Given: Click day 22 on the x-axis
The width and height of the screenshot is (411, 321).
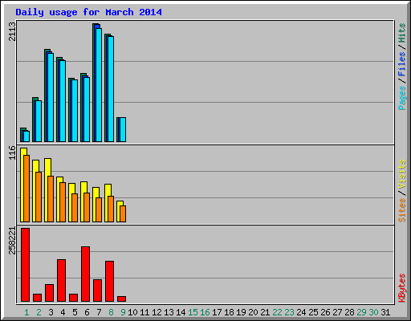Looking at the screenshot, I should coord(277,312).
